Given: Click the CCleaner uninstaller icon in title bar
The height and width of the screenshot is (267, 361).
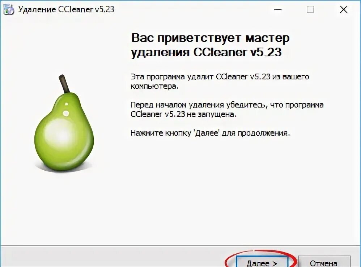Looking at the screenshot, I should [9, 9].
